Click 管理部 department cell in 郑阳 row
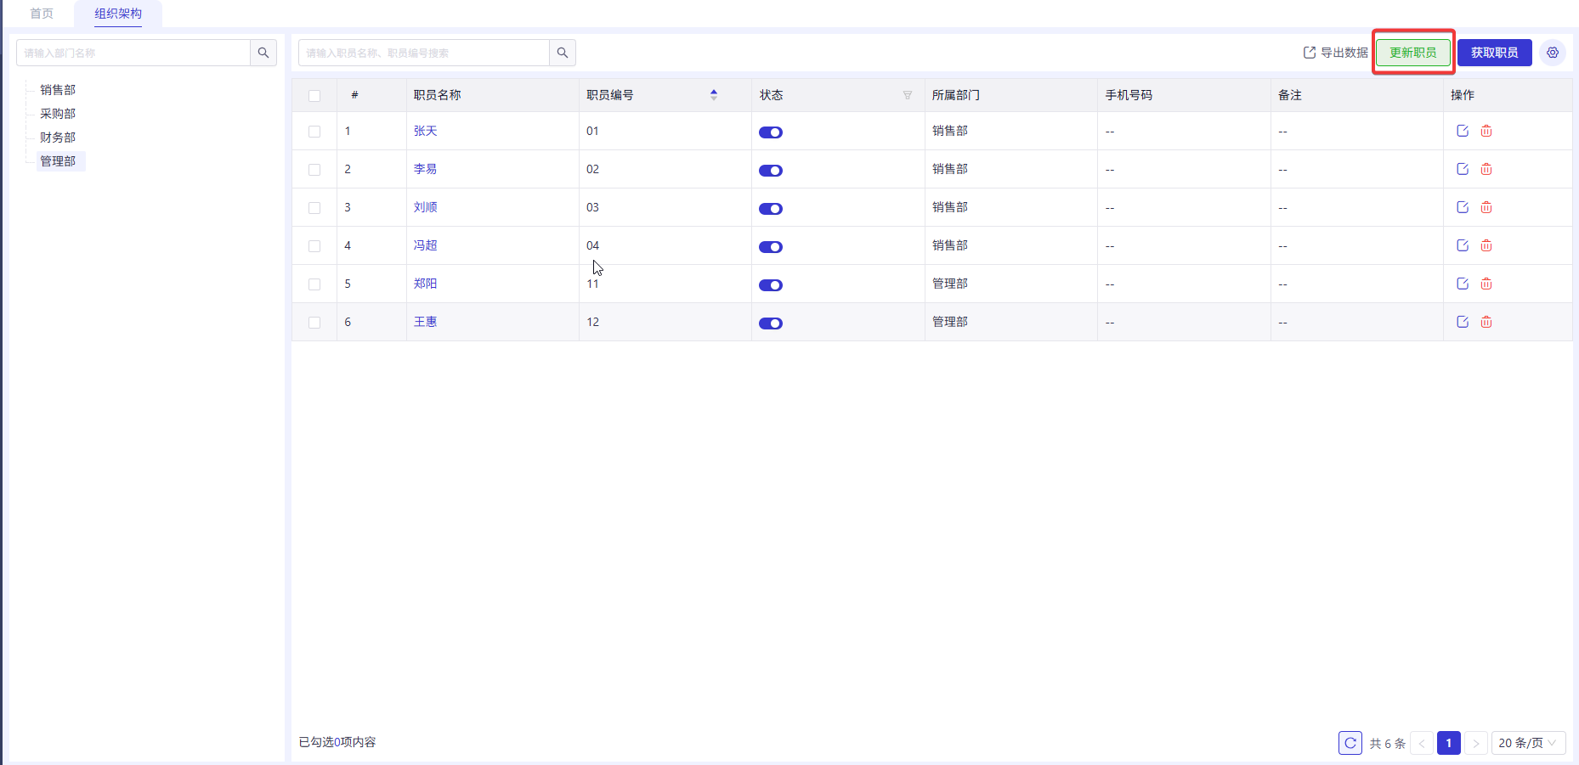The height and width of the screenshot is (765, 1579). 1011,284
